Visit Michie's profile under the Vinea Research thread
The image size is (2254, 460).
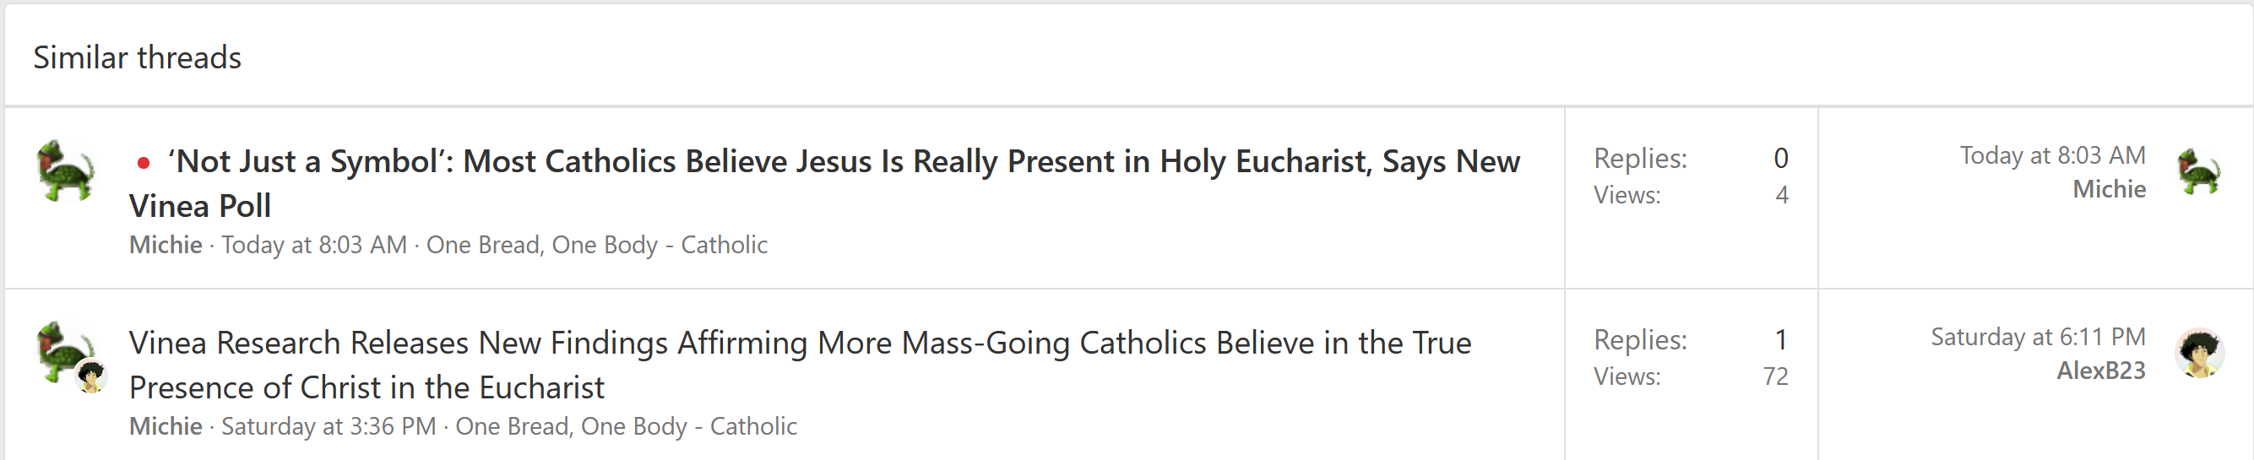coord(166,426)
